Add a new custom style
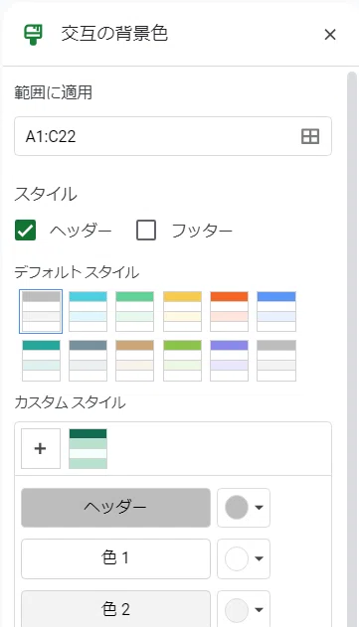This screenshot has height=627, width=359. click(x=41, y=449)
